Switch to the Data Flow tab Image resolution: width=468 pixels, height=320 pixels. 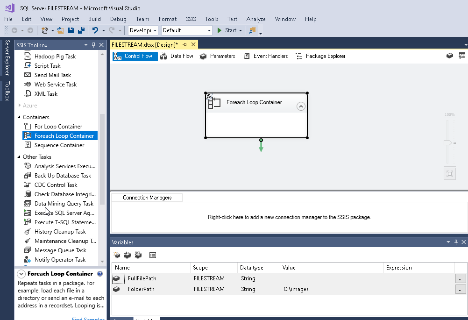[177, 56]
